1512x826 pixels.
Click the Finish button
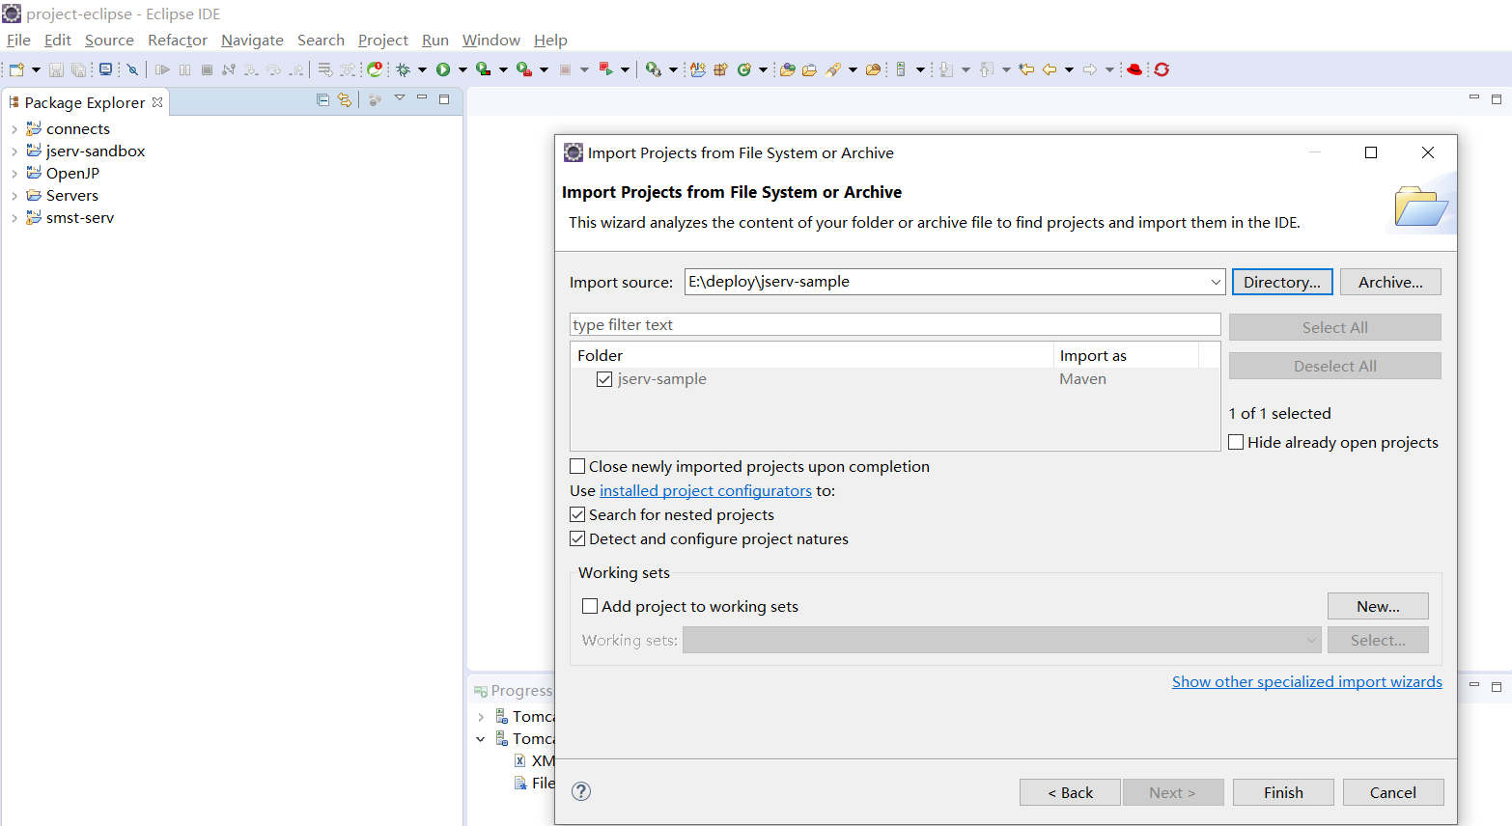pos(1283,792)
